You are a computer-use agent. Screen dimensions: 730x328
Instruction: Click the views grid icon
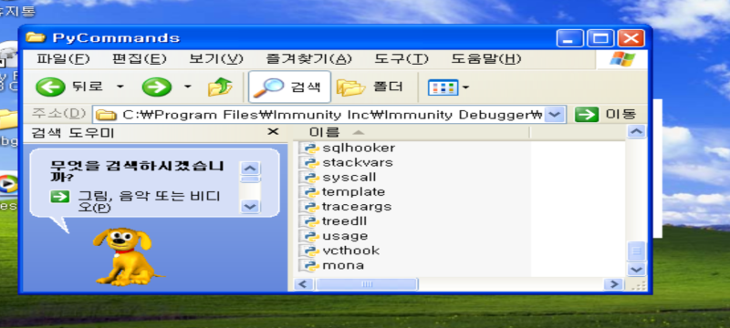pos(443,87)
